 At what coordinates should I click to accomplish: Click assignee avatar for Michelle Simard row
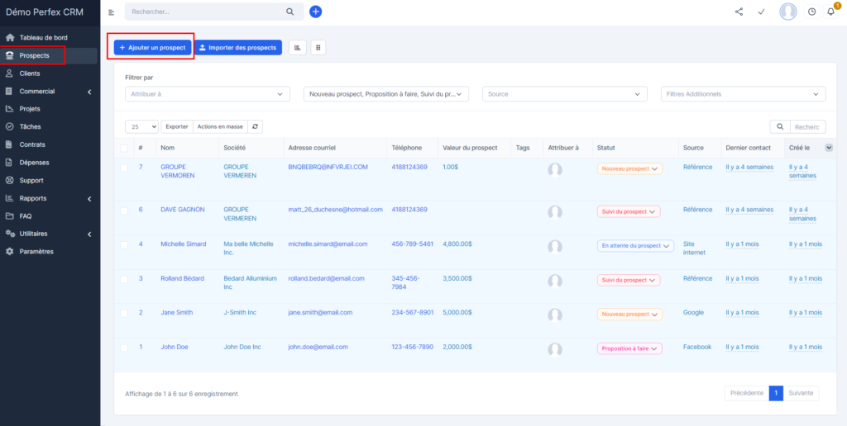pyautogui.click(x=555, y=246)
